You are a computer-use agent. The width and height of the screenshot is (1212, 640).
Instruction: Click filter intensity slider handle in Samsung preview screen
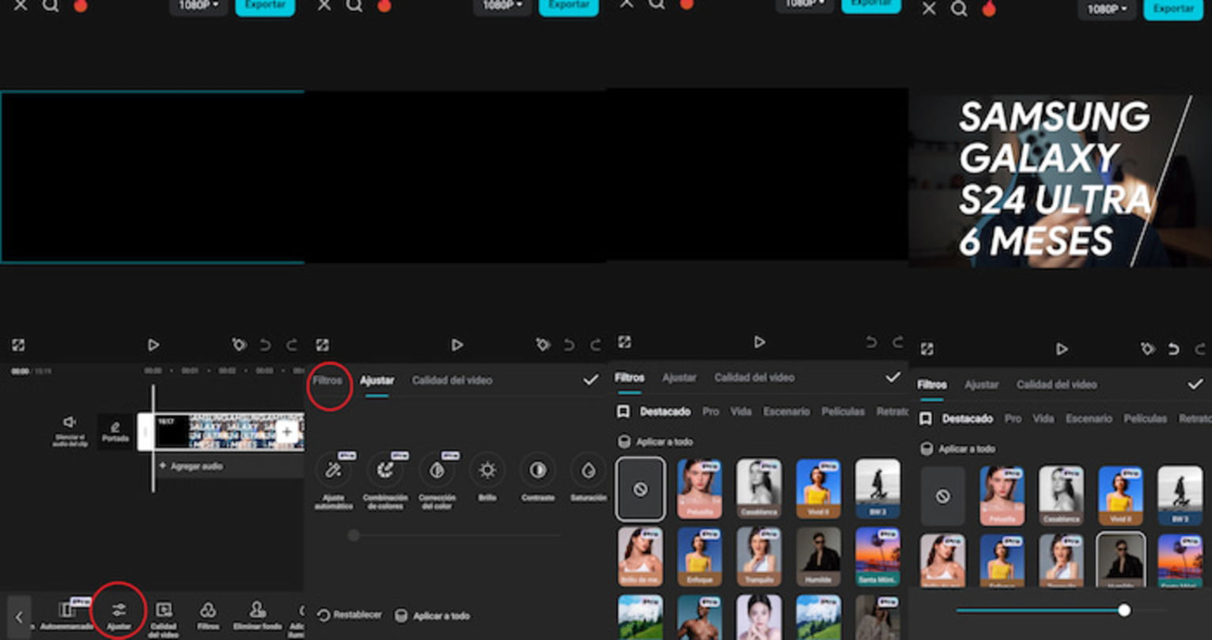(1123, 610)
